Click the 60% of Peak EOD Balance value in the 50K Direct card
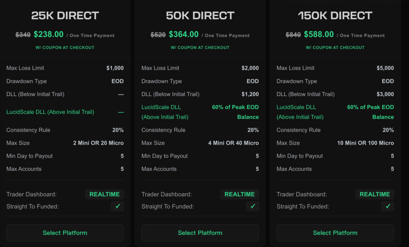Viewport: 409px width, 247px height. point(235,112)
